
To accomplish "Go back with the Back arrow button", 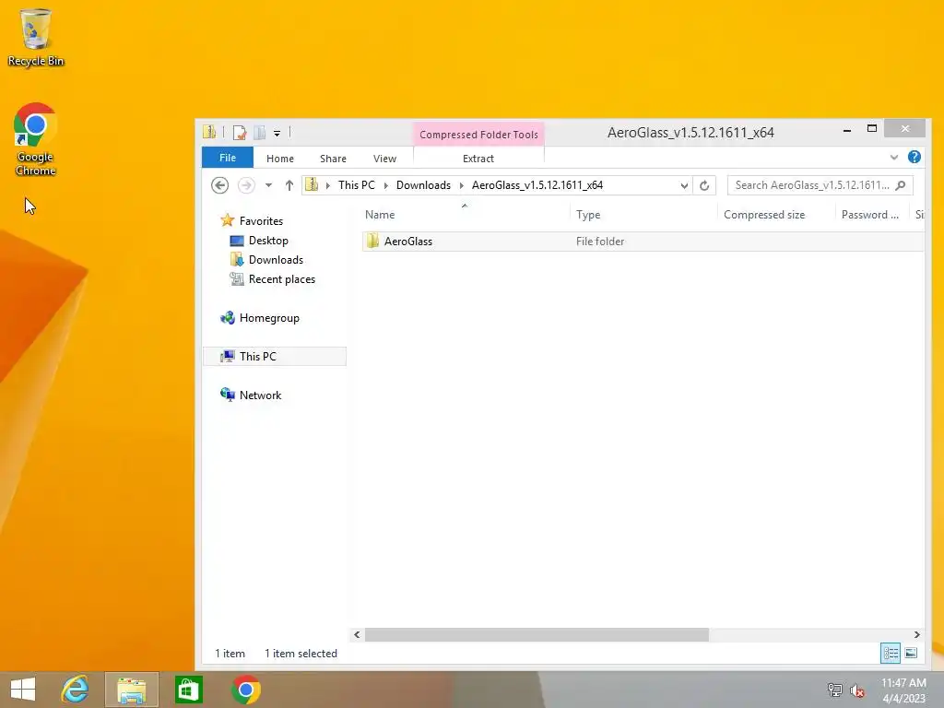I will tap(219, 185).
